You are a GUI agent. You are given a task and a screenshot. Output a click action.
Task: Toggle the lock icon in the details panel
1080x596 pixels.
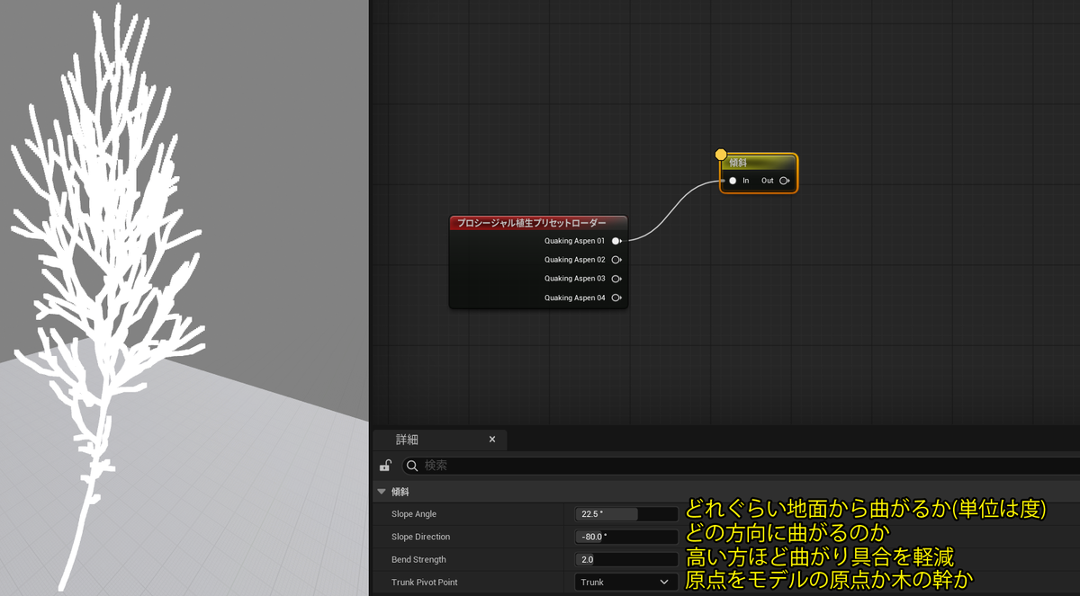(x=385, y=466)
